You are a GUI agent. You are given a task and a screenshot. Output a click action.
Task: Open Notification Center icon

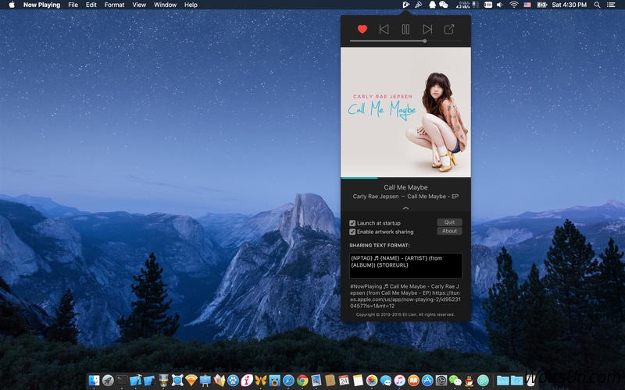pyautogui.click(x=611, y=5)
